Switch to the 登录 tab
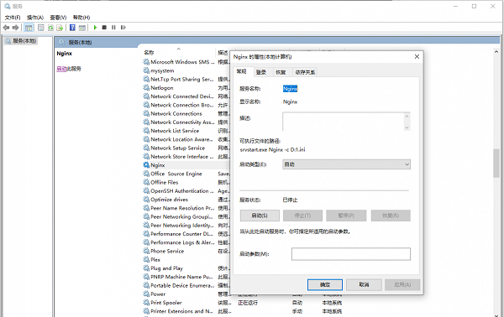The width and height of the screenshot is (504, 317). pos(261,72)
